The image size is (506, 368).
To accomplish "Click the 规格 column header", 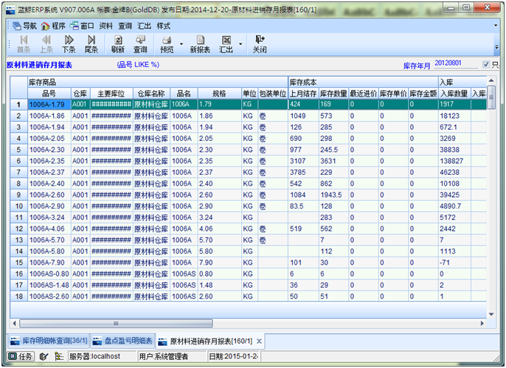I will [220, 94].
